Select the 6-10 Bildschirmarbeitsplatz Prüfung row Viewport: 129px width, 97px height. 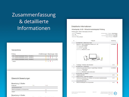35,58
